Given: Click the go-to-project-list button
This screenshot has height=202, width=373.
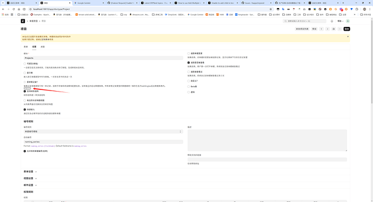Looking at the screenshot, I should click(x=302, y=29).
